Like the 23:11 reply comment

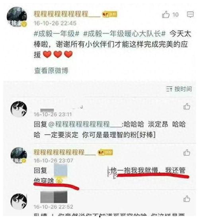pos(187,106)
